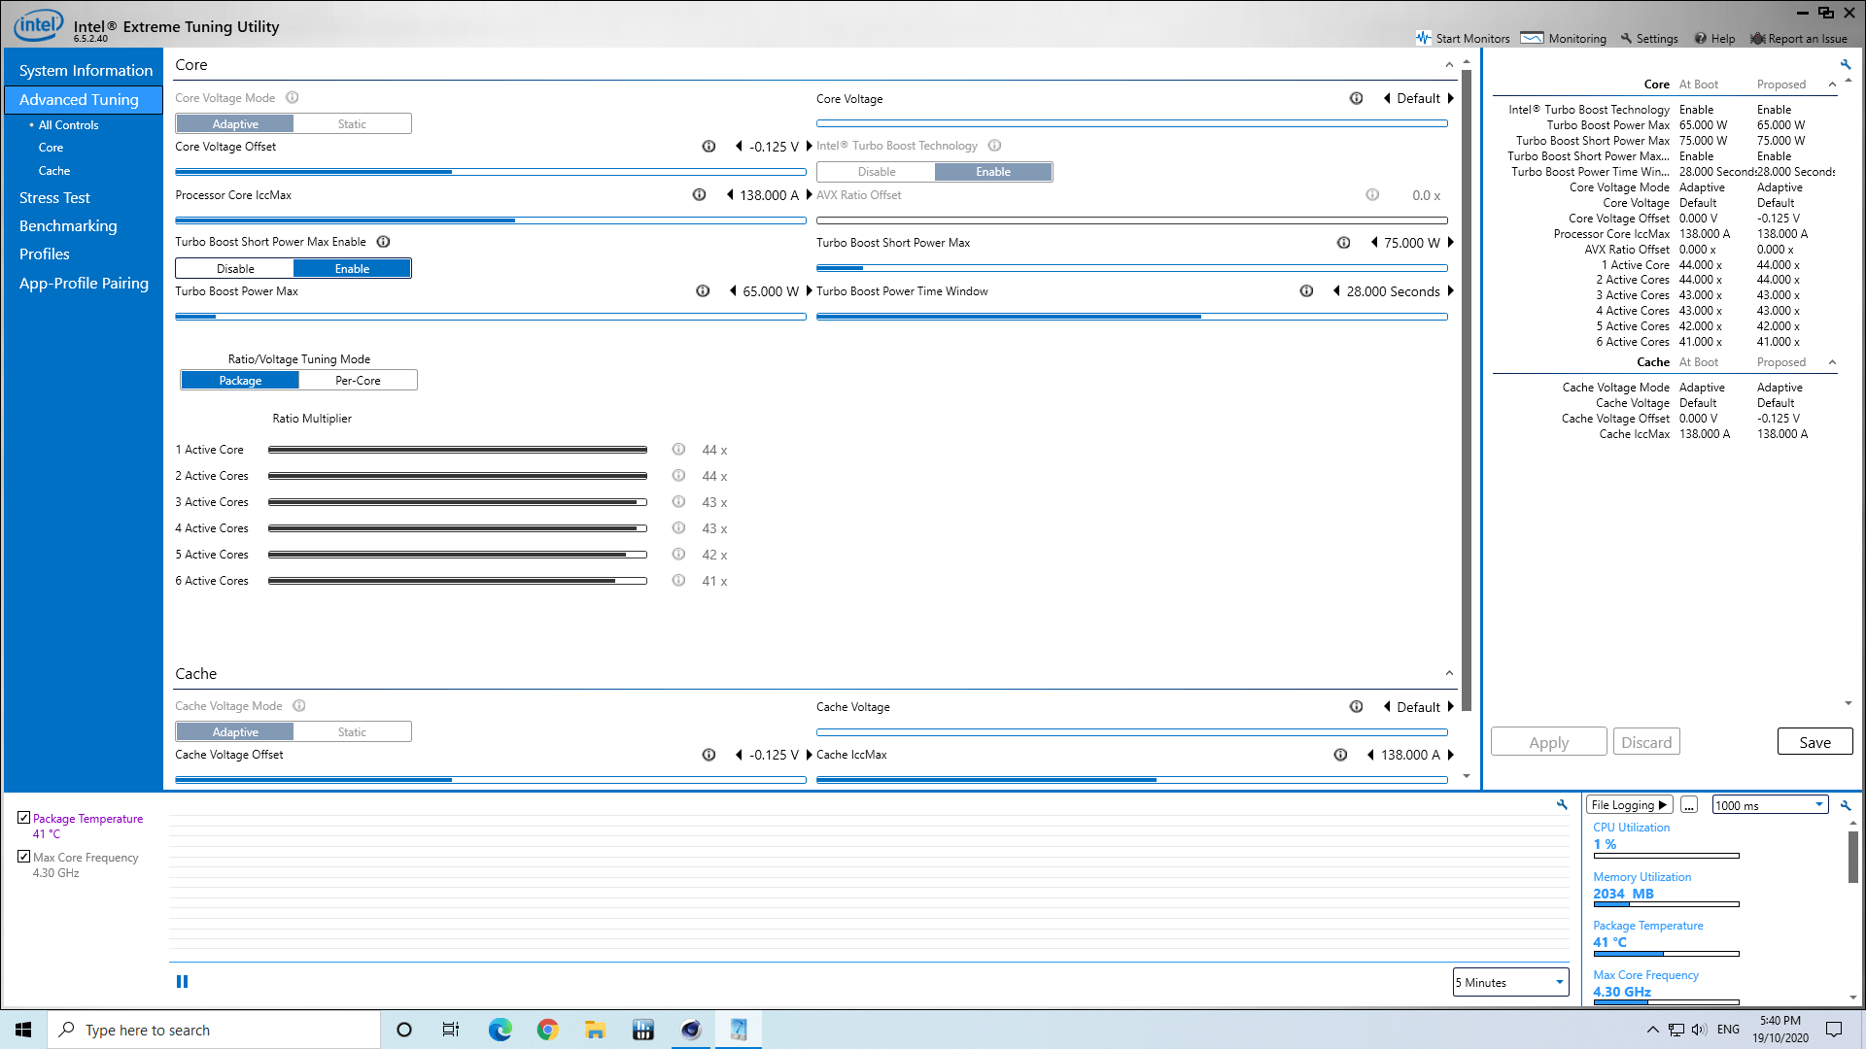Show info for Intel Turbo Boost Technology
The height and width of the screenshot is (1049, 1866).
(x=995, y=146)
